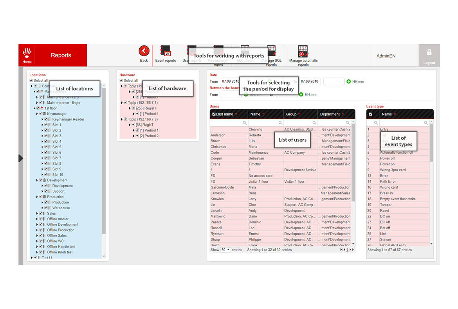Screen dimensions: 458x309
Task: Open Event reports in toolbar
Action: [166, 54]
